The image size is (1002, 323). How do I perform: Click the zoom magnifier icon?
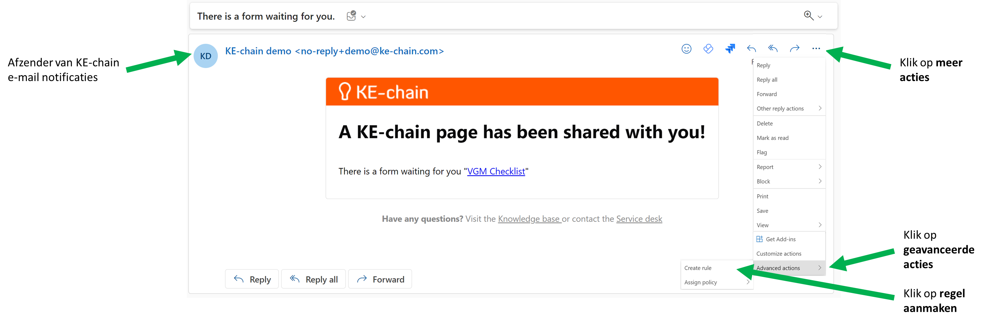(809, 16)
